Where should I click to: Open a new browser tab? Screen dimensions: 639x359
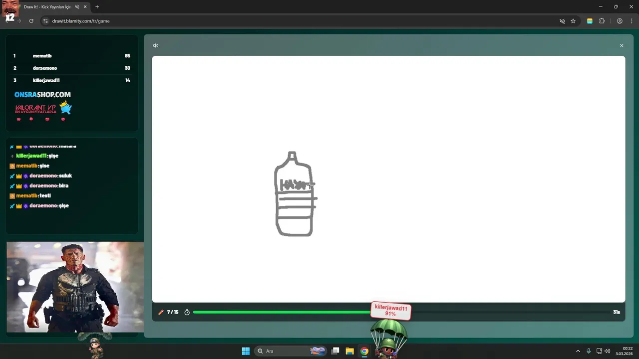[x=97, y=7]
